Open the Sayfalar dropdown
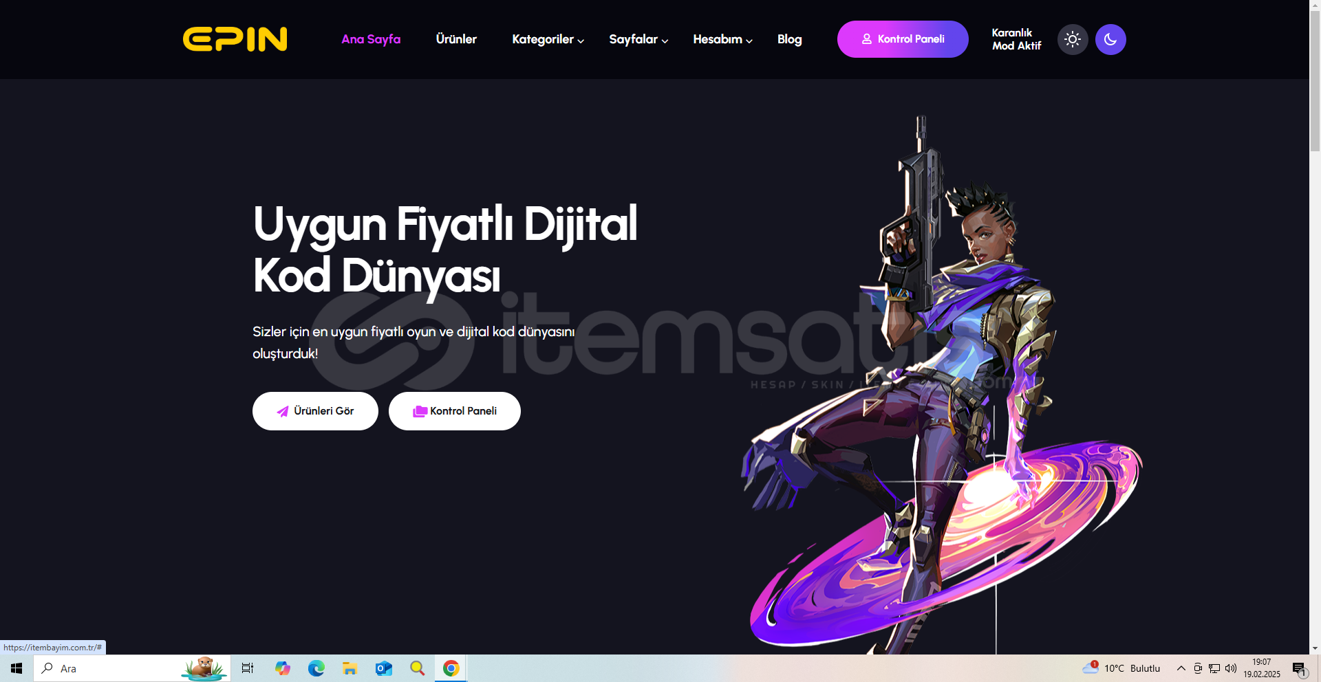Viewport: 1321px width, 682px height. point(638,40)
